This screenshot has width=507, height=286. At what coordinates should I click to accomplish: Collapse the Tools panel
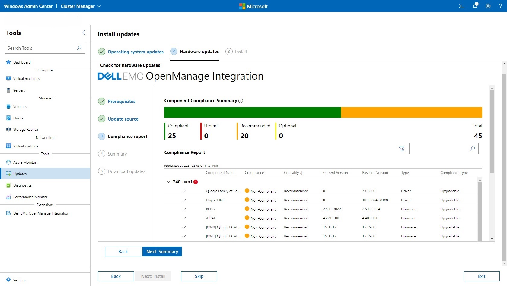click(84, 33)
